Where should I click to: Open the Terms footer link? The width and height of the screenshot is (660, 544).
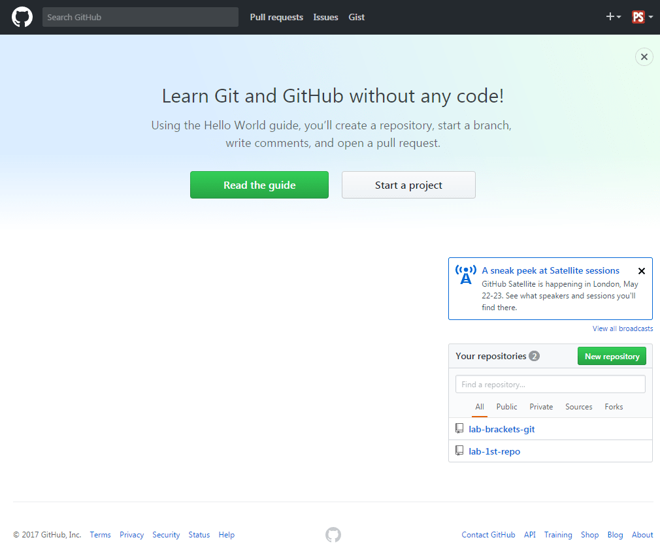click(100, 535)
